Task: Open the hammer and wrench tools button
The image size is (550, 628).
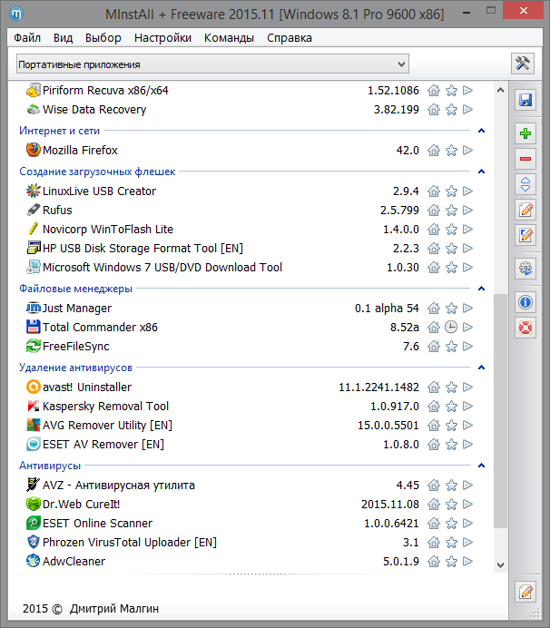Action: pyautogui.click(x=523, y=64)
